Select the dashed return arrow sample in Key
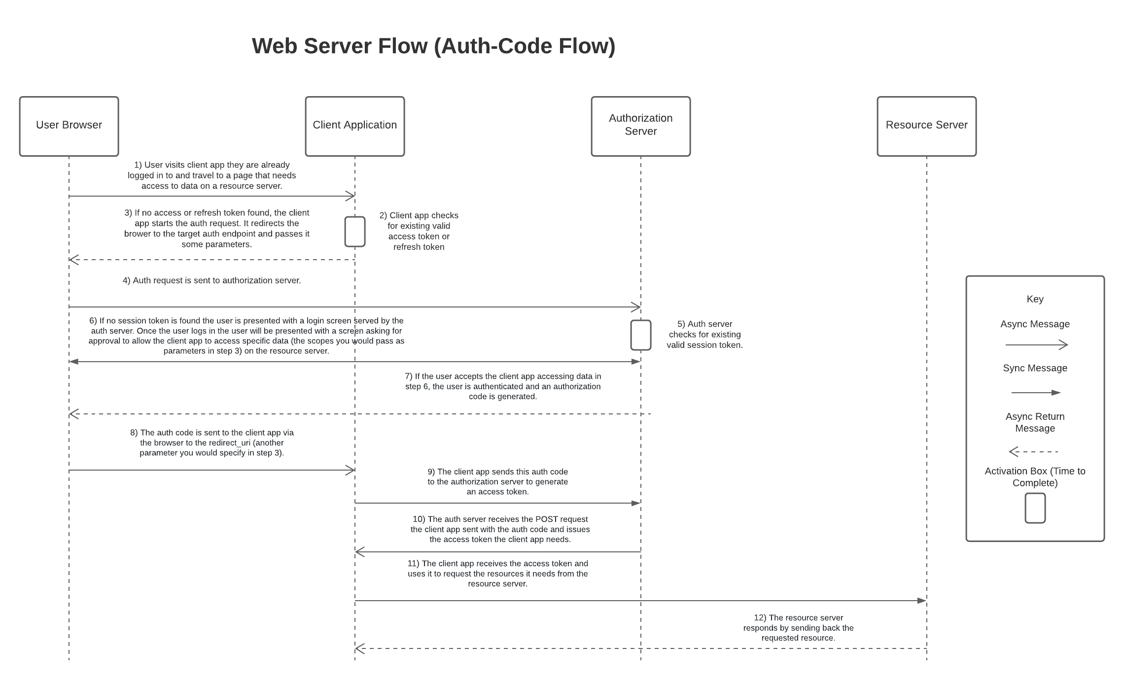 tap(1033, 451)
